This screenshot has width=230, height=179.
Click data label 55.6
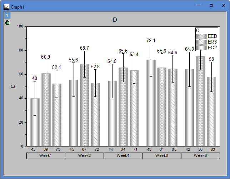[73, 60]
